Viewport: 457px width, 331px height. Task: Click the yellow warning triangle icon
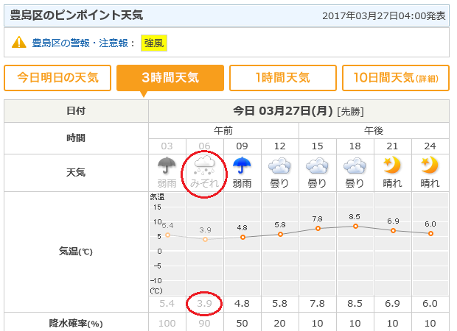tap(19, 43)
